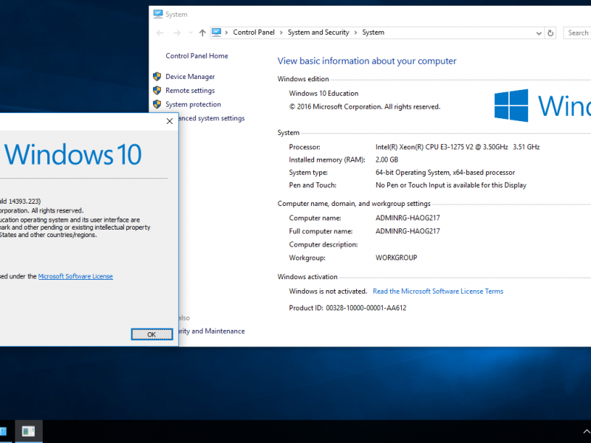The width and height of the screenshot is (591, 443).
Task: Click the Computer description label
Action: pos(324,244)
